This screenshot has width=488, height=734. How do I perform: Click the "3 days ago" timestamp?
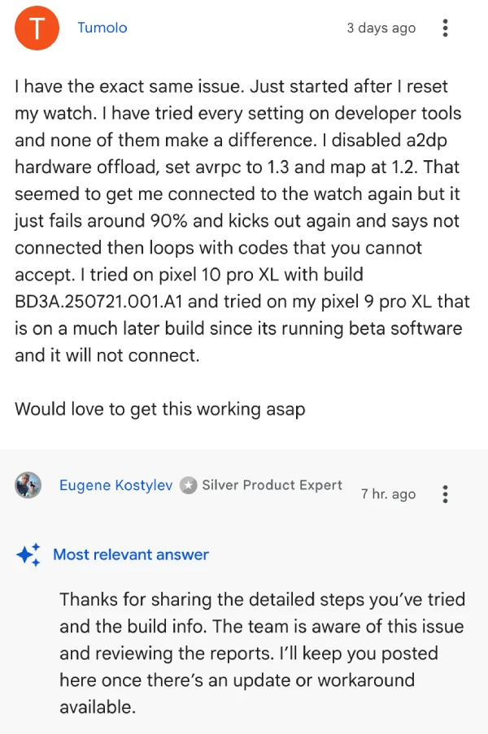point(381,28)
